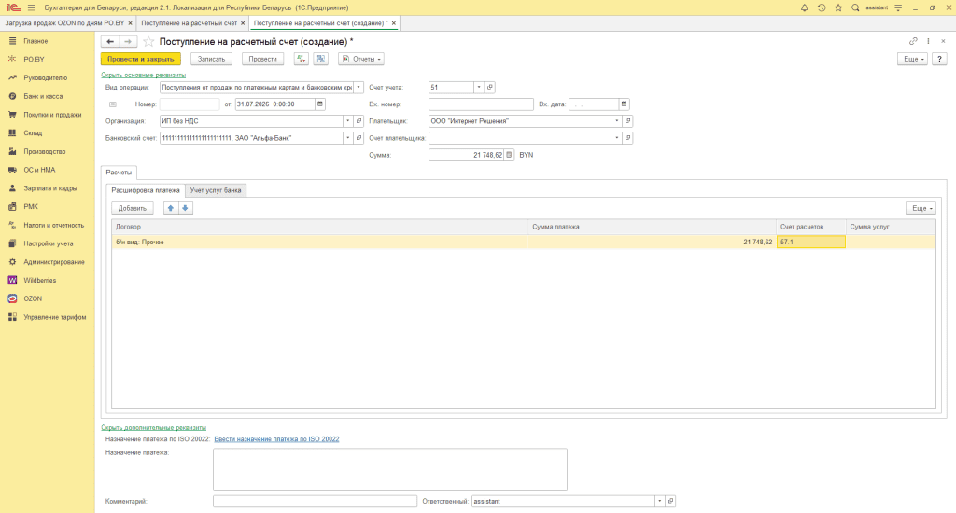Close the current document tab

click(394, 23)
